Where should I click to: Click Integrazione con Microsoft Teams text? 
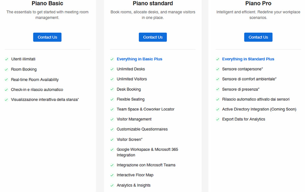tap(146, 165)
